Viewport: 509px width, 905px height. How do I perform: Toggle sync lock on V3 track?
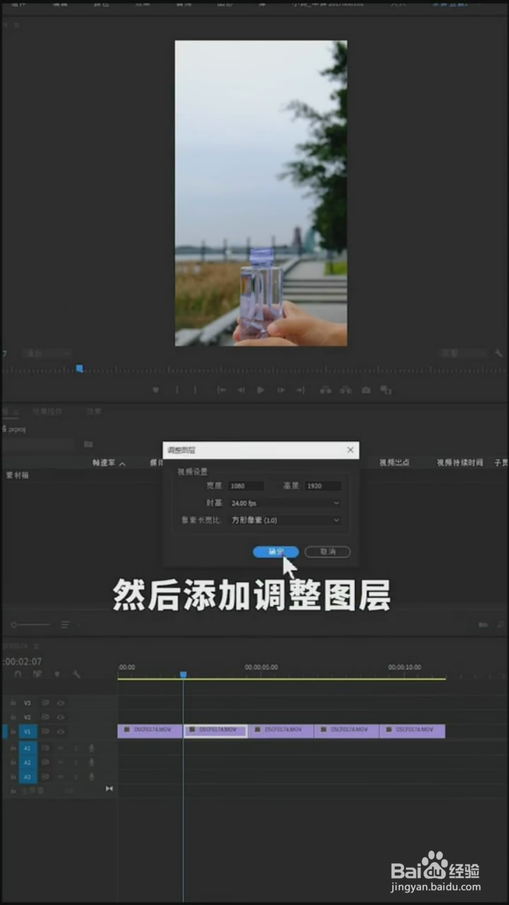[45, 703]
